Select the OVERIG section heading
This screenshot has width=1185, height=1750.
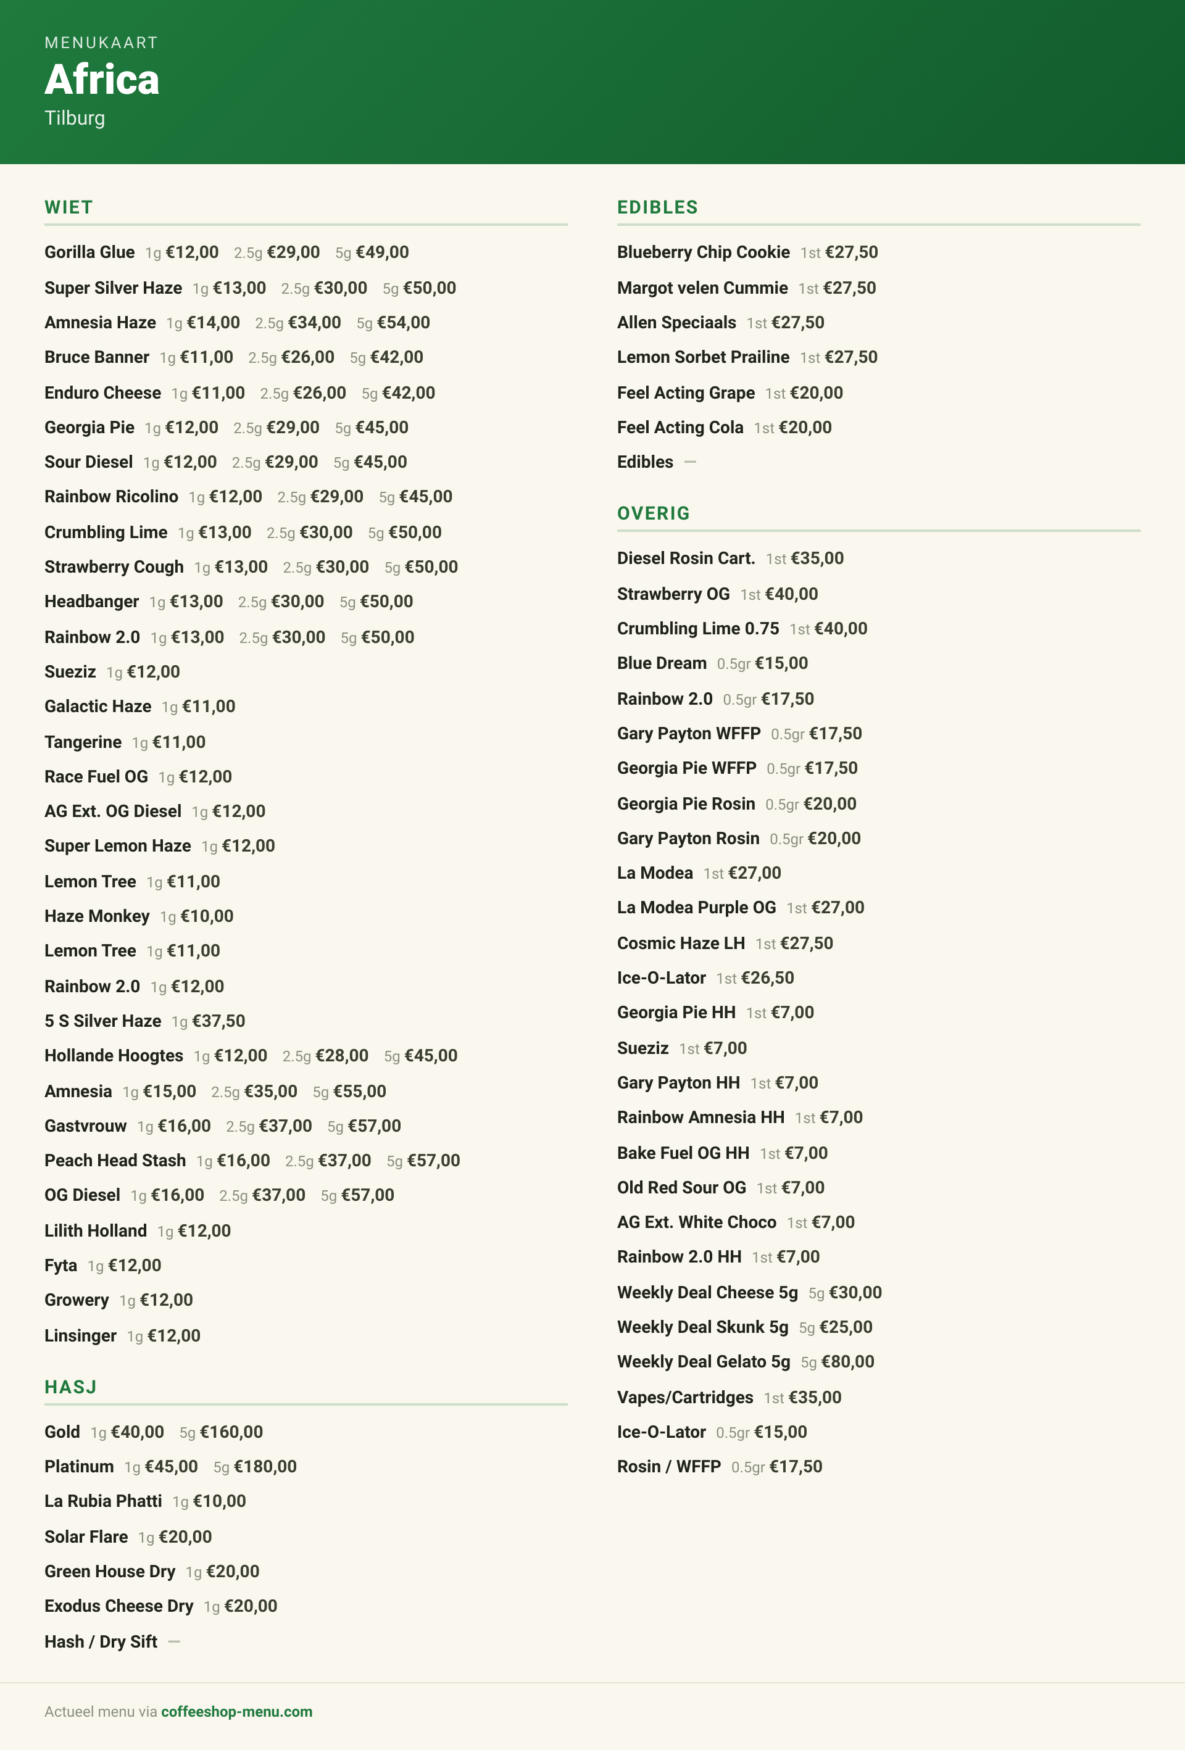pyautogui.click(x=653, y=513)
